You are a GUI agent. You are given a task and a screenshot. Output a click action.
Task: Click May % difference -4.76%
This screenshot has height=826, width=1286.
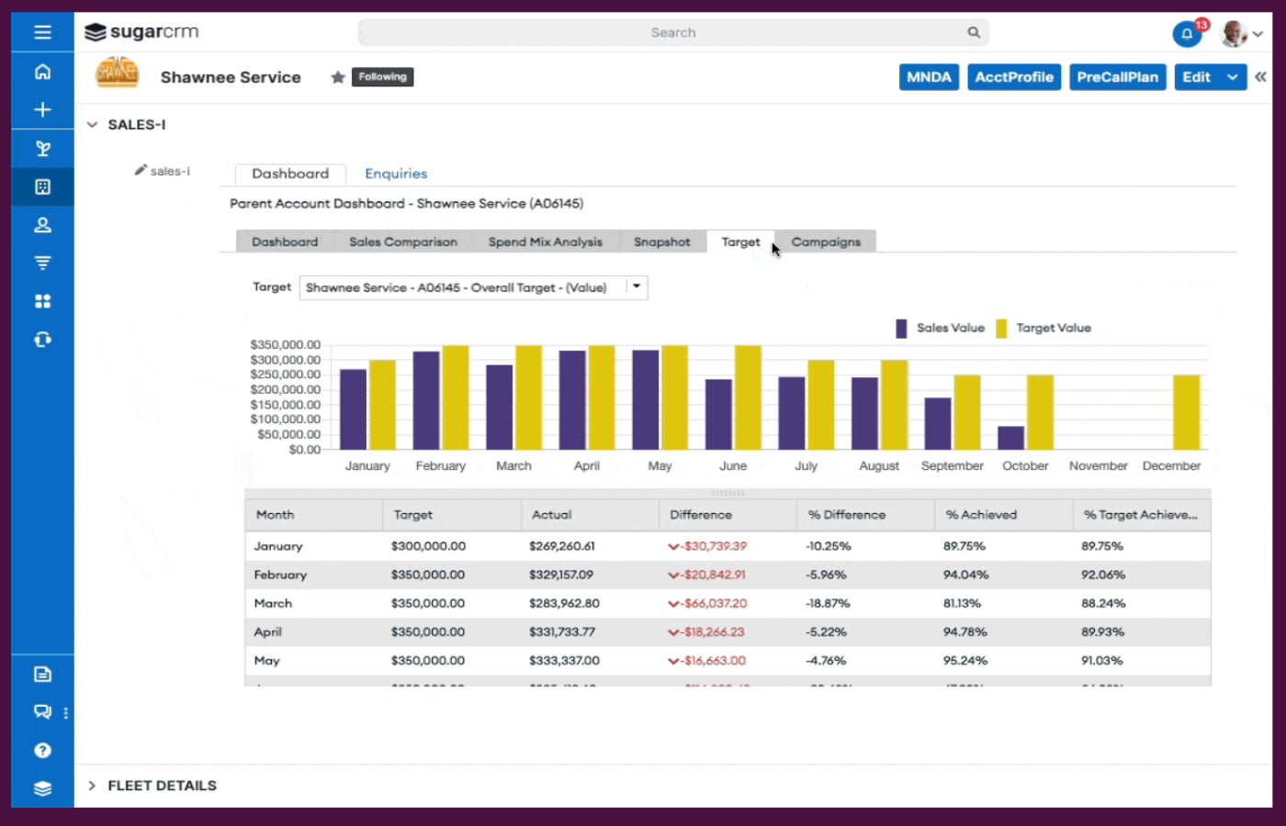coord(826,660)
